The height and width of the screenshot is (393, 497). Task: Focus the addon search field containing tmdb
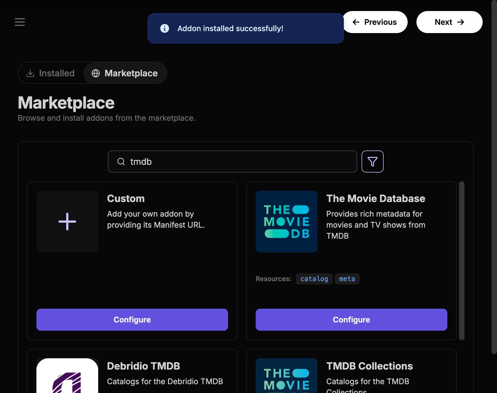pyautogui.click(x=232, y=161)
